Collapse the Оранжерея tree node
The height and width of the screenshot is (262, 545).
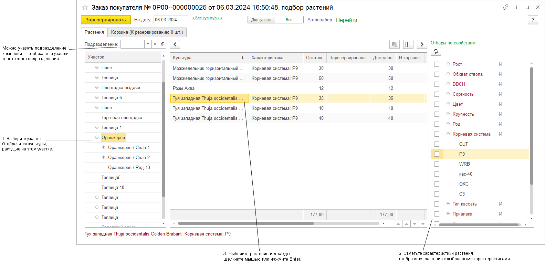tap(97, 137)
